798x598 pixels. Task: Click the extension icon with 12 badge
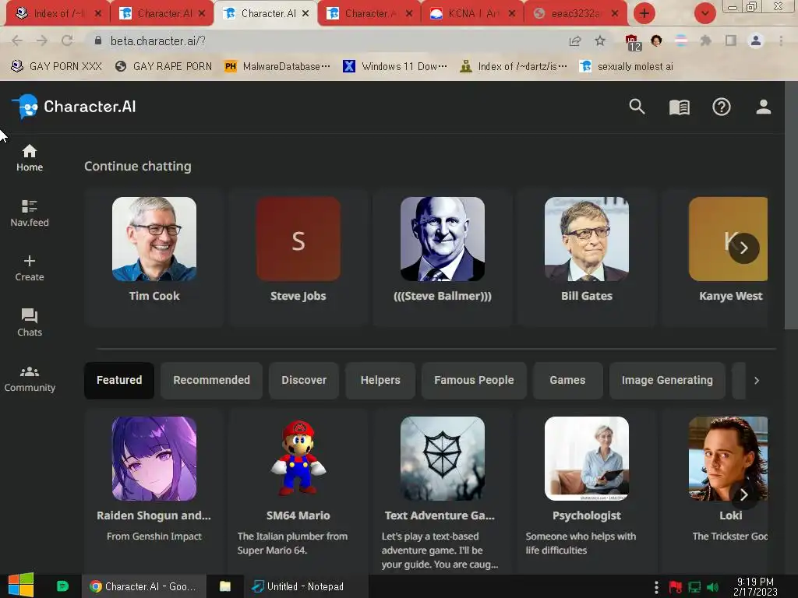coord(633,42)
